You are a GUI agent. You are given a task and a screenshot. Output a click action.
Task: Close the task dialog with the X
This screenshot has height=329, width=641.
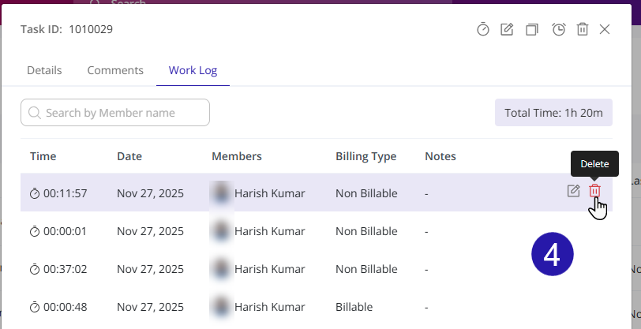coord(605,29)
